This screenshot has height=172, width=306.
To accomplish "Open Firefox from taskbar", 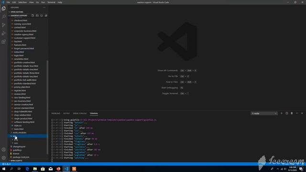I will click(x=58, y=169).
